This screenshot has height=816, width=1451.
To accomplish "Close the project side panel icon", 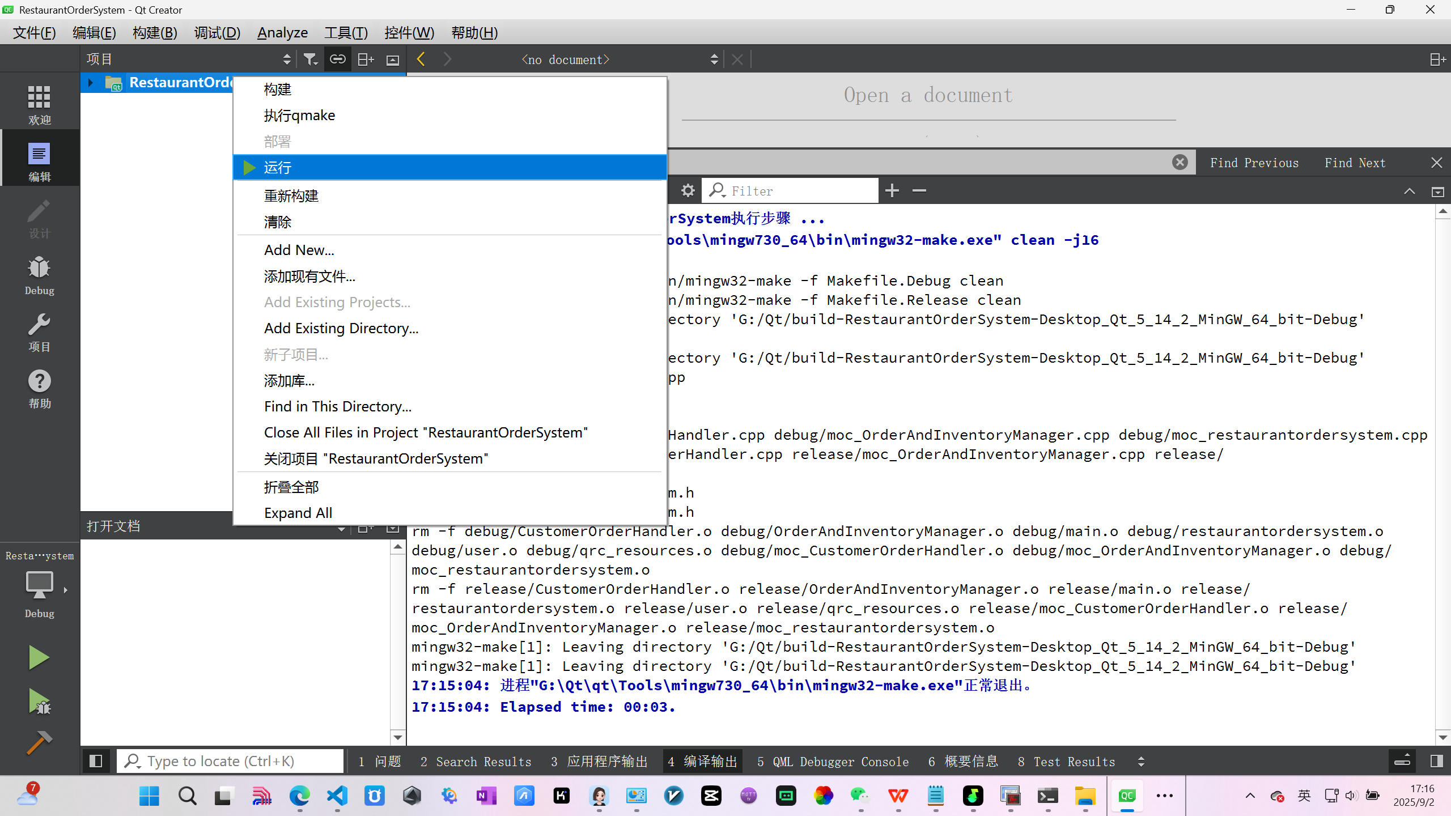I will click(393, 59).
